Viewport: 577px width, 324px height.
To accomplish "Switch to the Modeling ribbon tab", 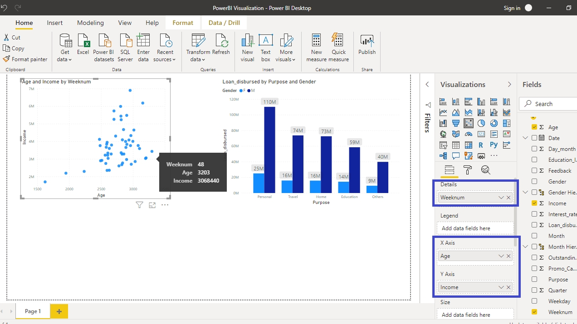I will point(90,23).
